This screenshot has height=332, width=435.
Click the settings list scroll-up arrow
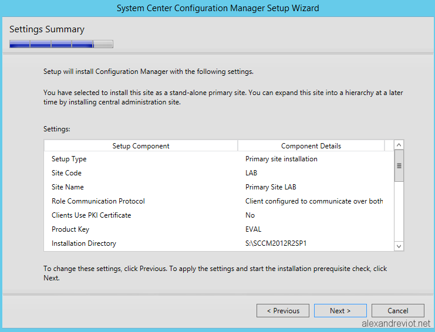click(399, 145)
